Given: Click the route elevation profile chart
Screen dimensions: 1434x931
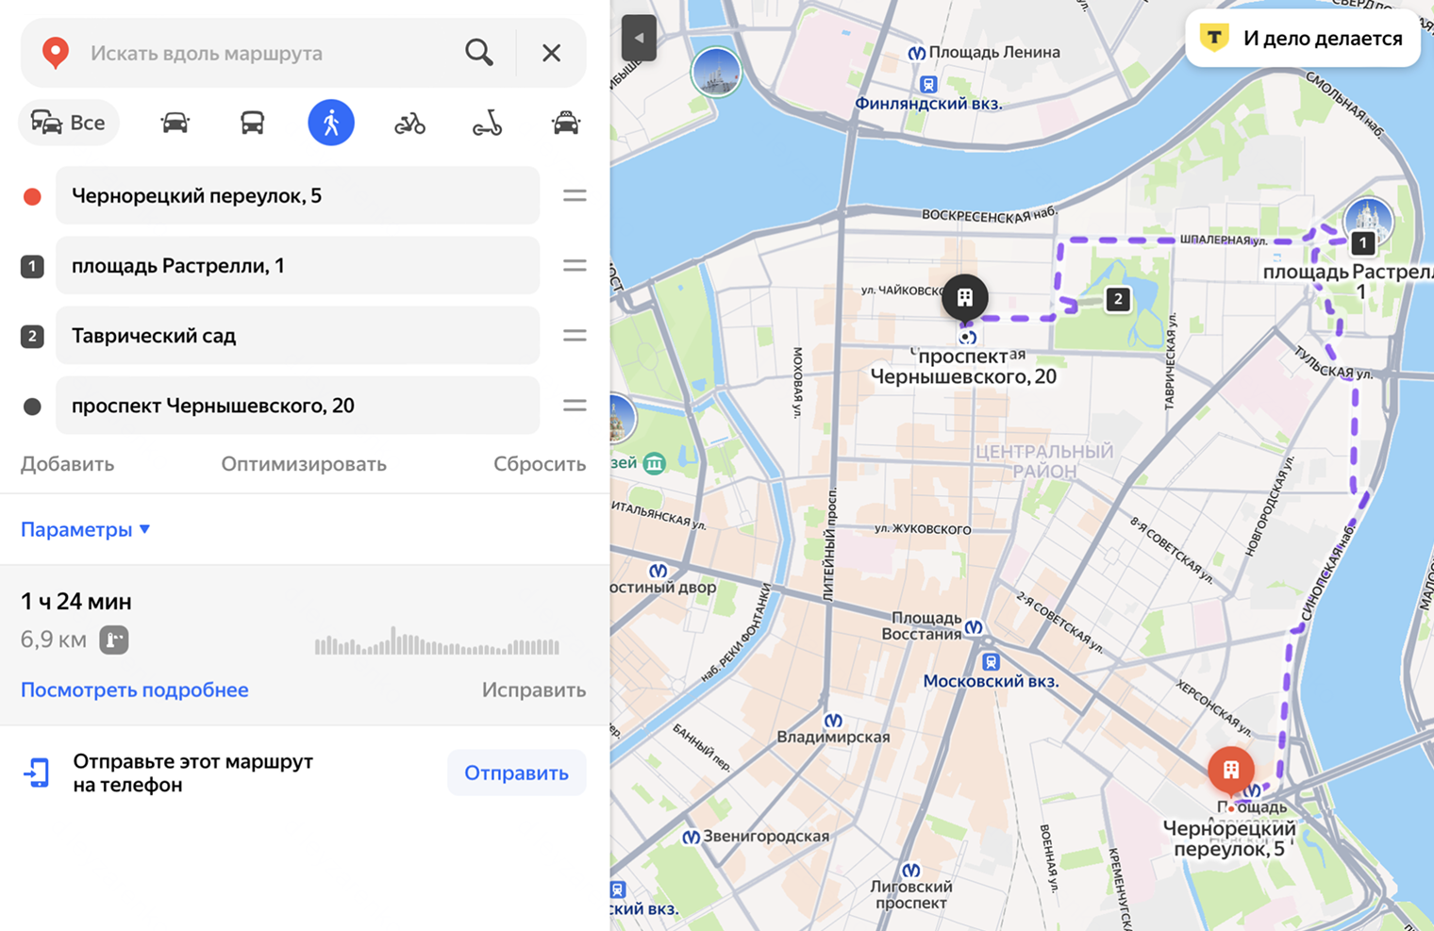Looking at the screenshot, I should tap(437, 641).
